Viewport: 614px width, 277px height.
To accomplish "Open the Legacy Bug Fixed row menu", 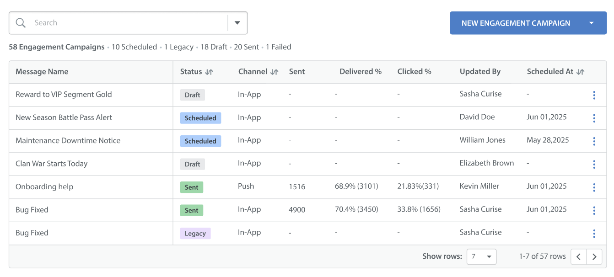I will (594, 234).
